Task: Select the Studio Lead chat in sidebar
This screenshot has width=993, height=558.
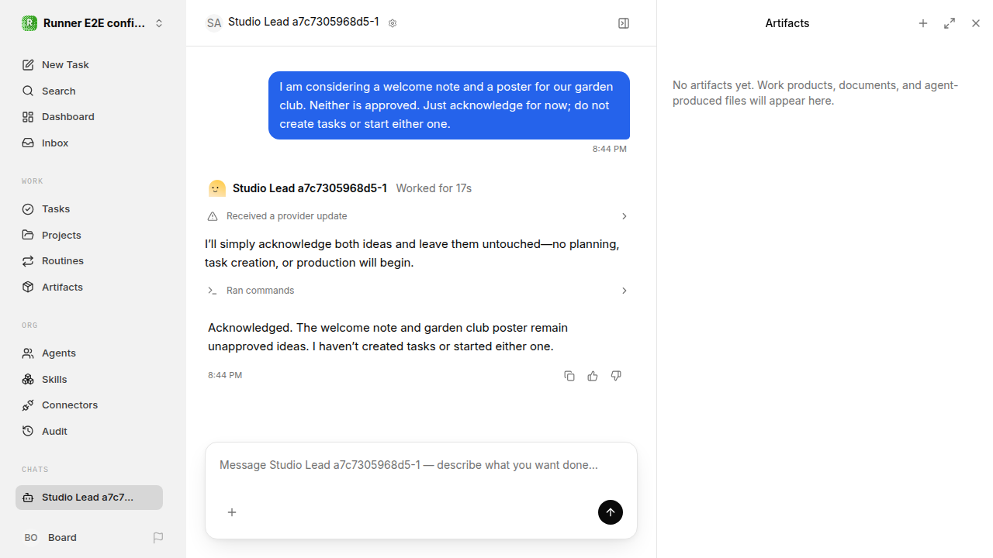Action: 89,498
